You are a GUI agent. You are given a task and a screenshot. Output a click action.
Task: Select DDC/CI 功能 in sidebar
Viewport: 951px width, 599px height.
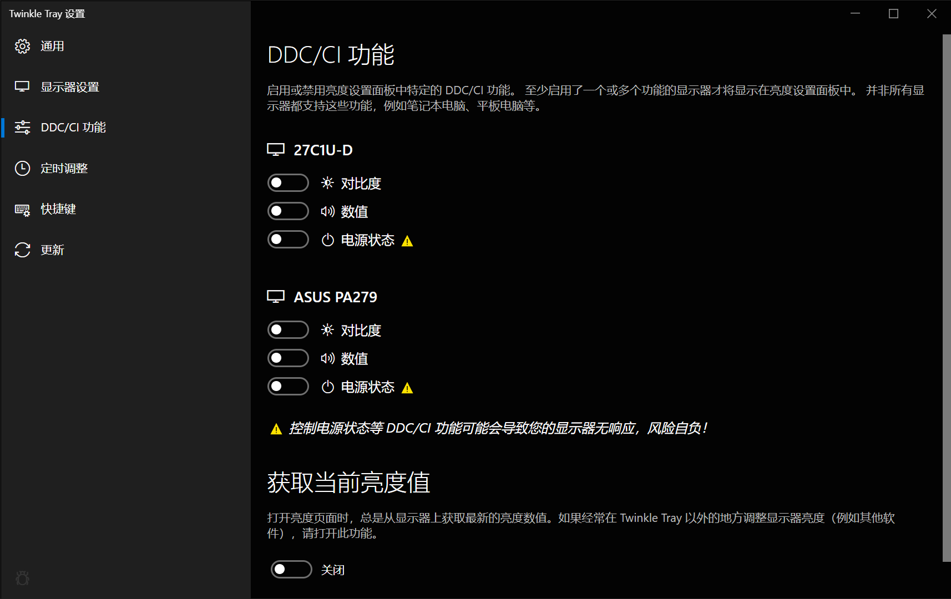tap(125, 127)
